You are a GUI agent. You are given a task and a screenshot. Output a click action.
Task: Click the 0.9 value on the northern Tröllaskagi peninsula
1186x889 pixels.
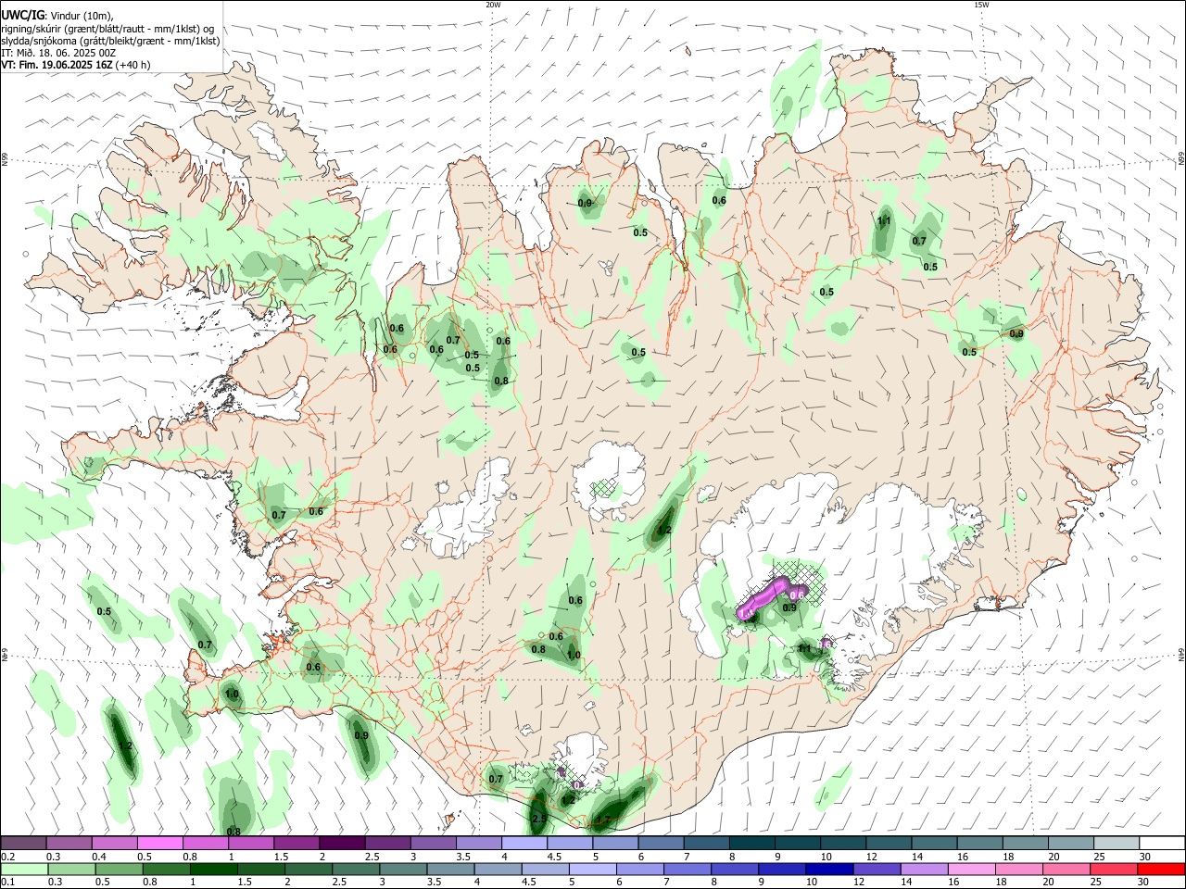click(585, 203)
